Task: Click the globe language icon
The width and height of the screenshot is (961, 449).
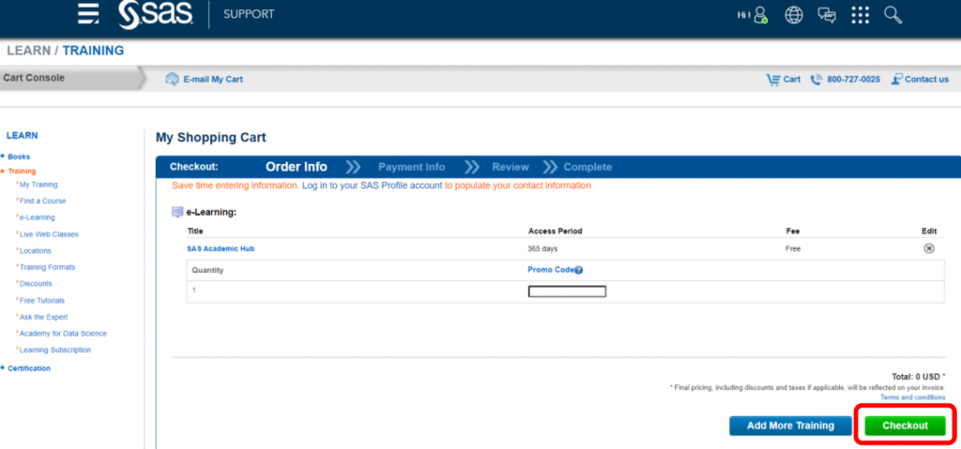Action: [794, 15]
